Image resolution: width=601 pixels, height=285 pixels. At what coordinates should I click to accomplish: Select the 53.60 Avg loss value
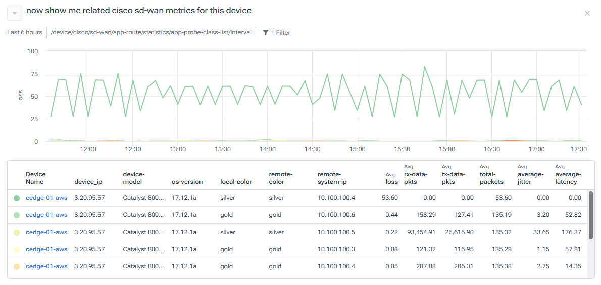[390, 198]
